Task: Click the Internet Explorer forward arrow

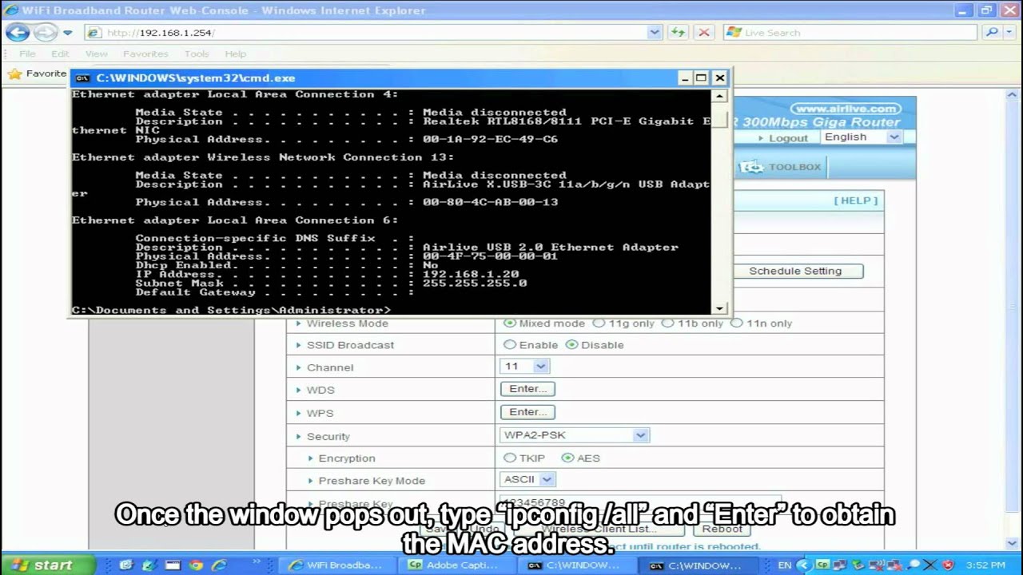Action: [x=45, y=33]
